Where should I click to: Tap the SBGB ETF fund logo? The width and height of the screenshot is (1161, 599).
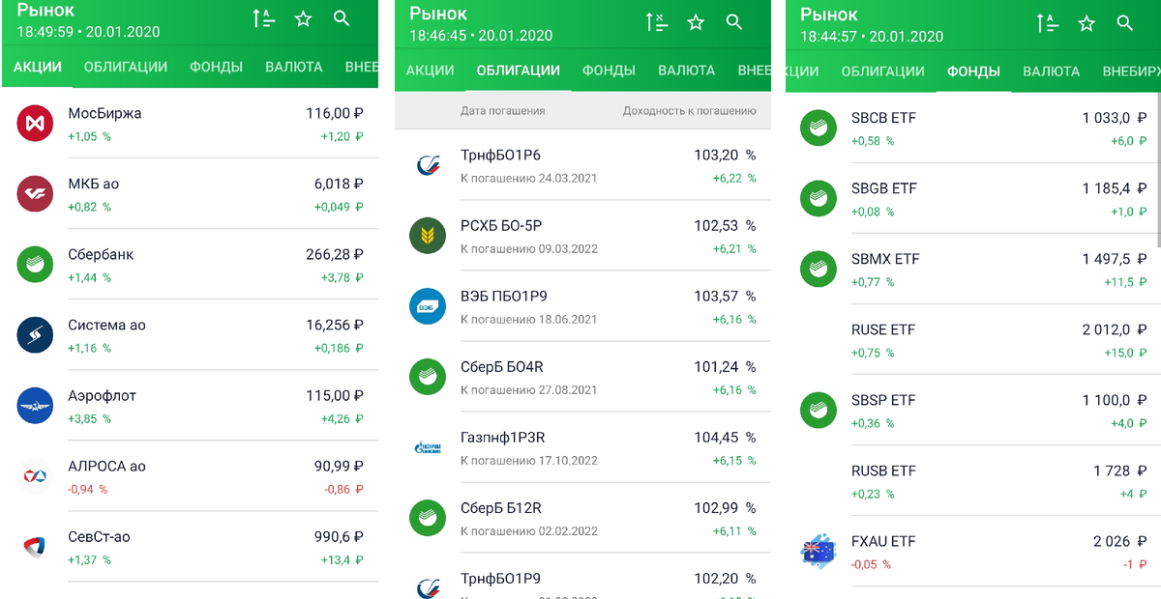click(x=819, y=198)
